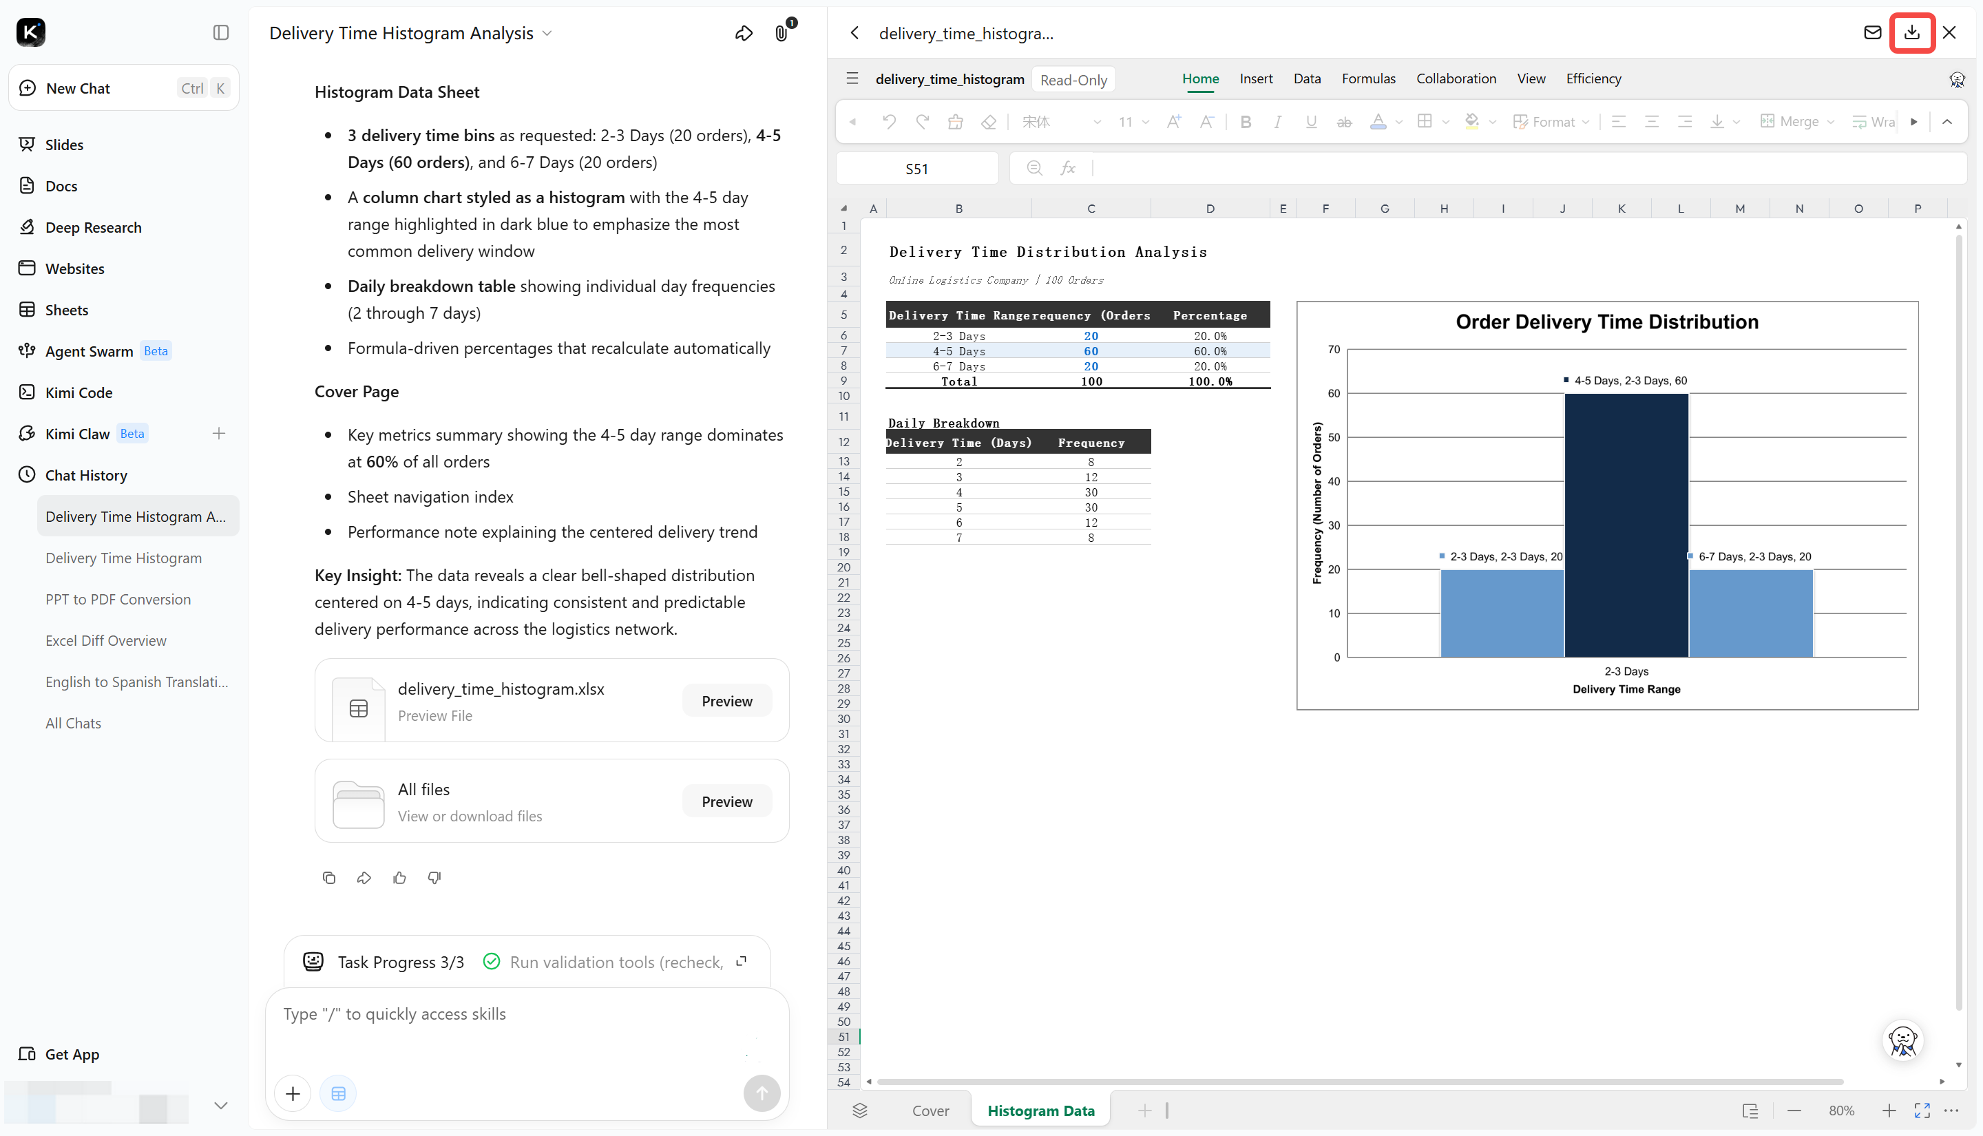Image resolution: width=1983 pixels, height=1136 pixels.
Task: Share the response via arrow icon
Action: [x=364, y=878]
